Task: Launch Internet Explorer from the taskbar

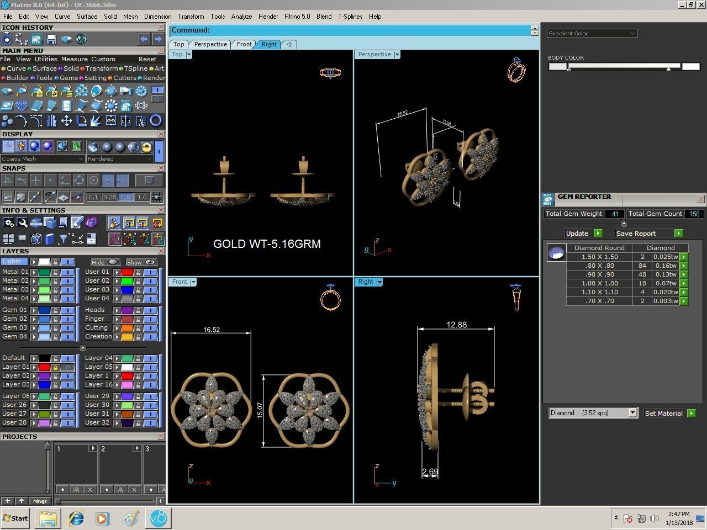Action: 76,518
